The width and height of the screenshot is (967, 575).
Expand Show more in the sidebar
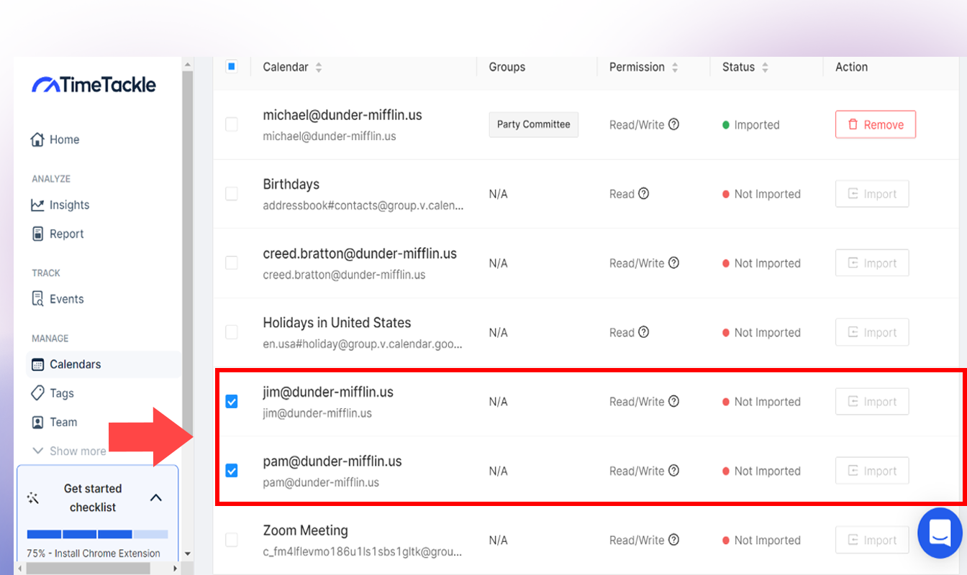[x=69, y=451]
